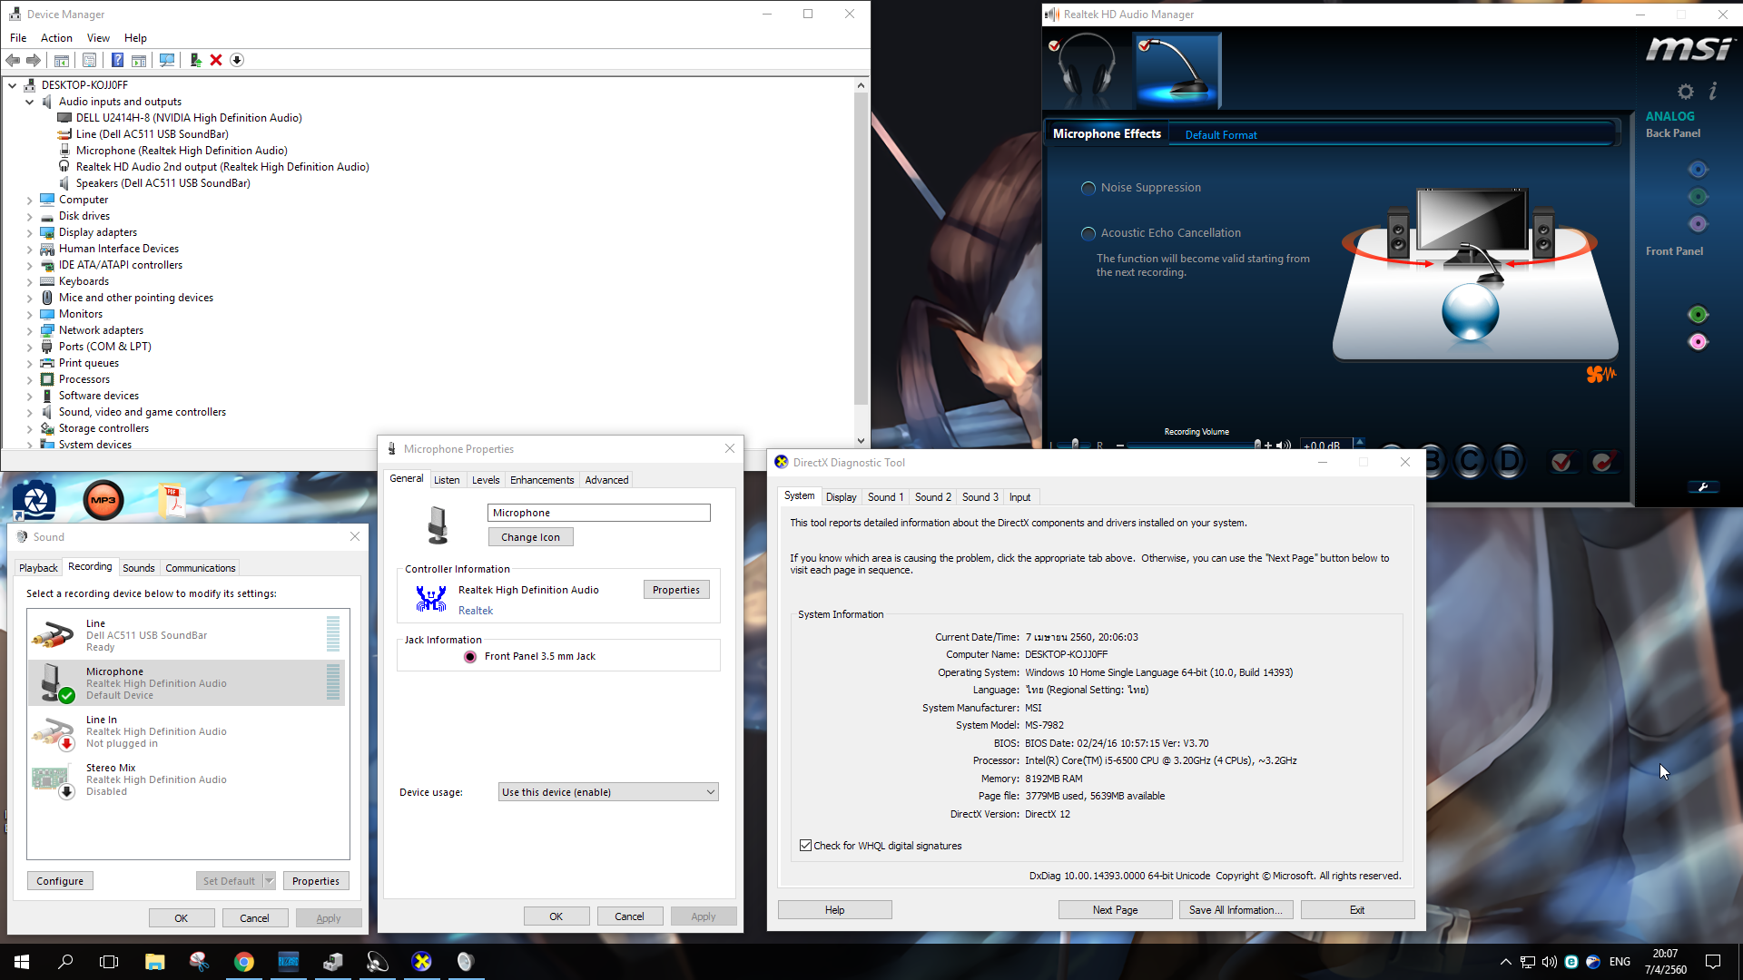Screen dimensions: 1743x980
Task: Click Change Icon button
Action: click(530, 537)
